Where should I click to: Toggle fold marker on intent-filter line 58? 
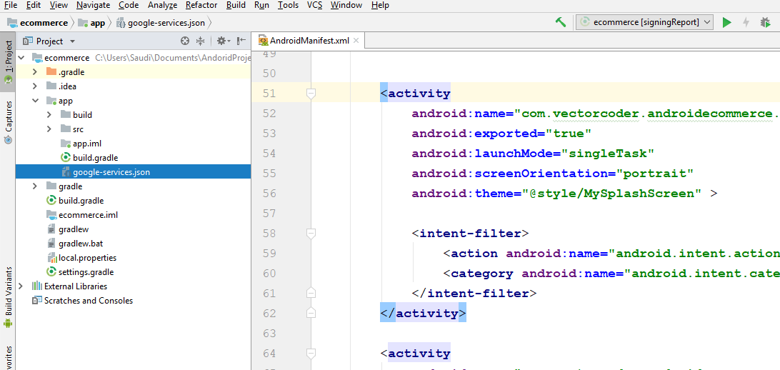coord(311,234)
